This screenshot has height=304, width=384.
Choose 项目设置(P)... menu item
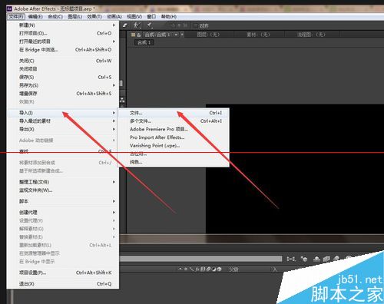[63, 273]
